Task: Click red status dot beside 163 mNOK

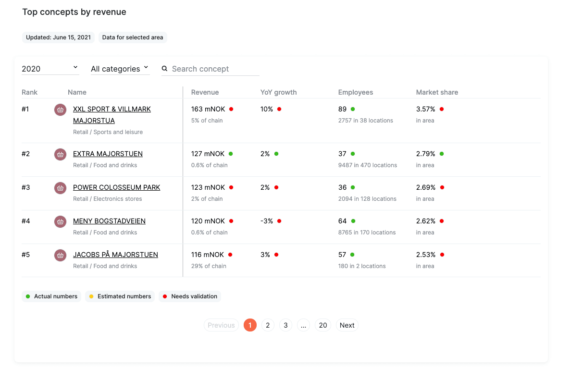Action: click(231, 109)
